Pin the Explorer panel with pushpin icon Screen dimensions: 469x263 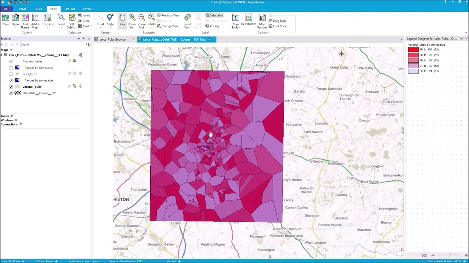(84, 38)
